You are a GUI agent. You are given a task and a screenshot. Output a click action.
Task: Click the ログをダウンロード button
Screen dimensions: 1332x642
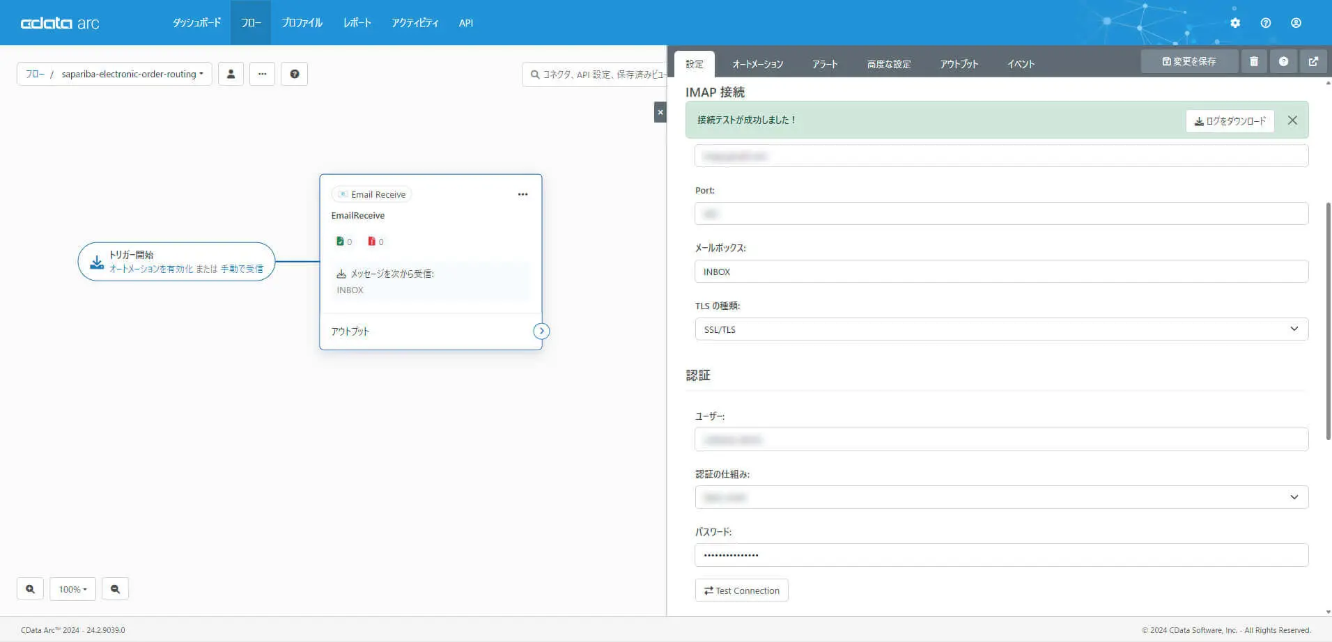point(1230,121)
